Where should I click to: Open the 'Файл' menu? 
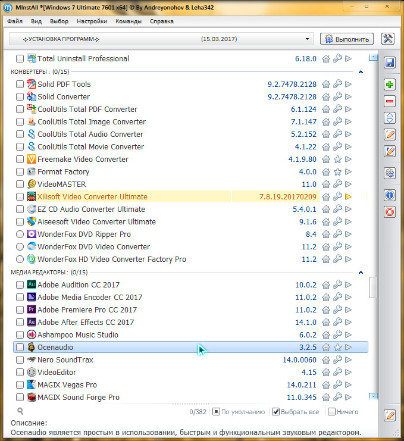(15, 21)
